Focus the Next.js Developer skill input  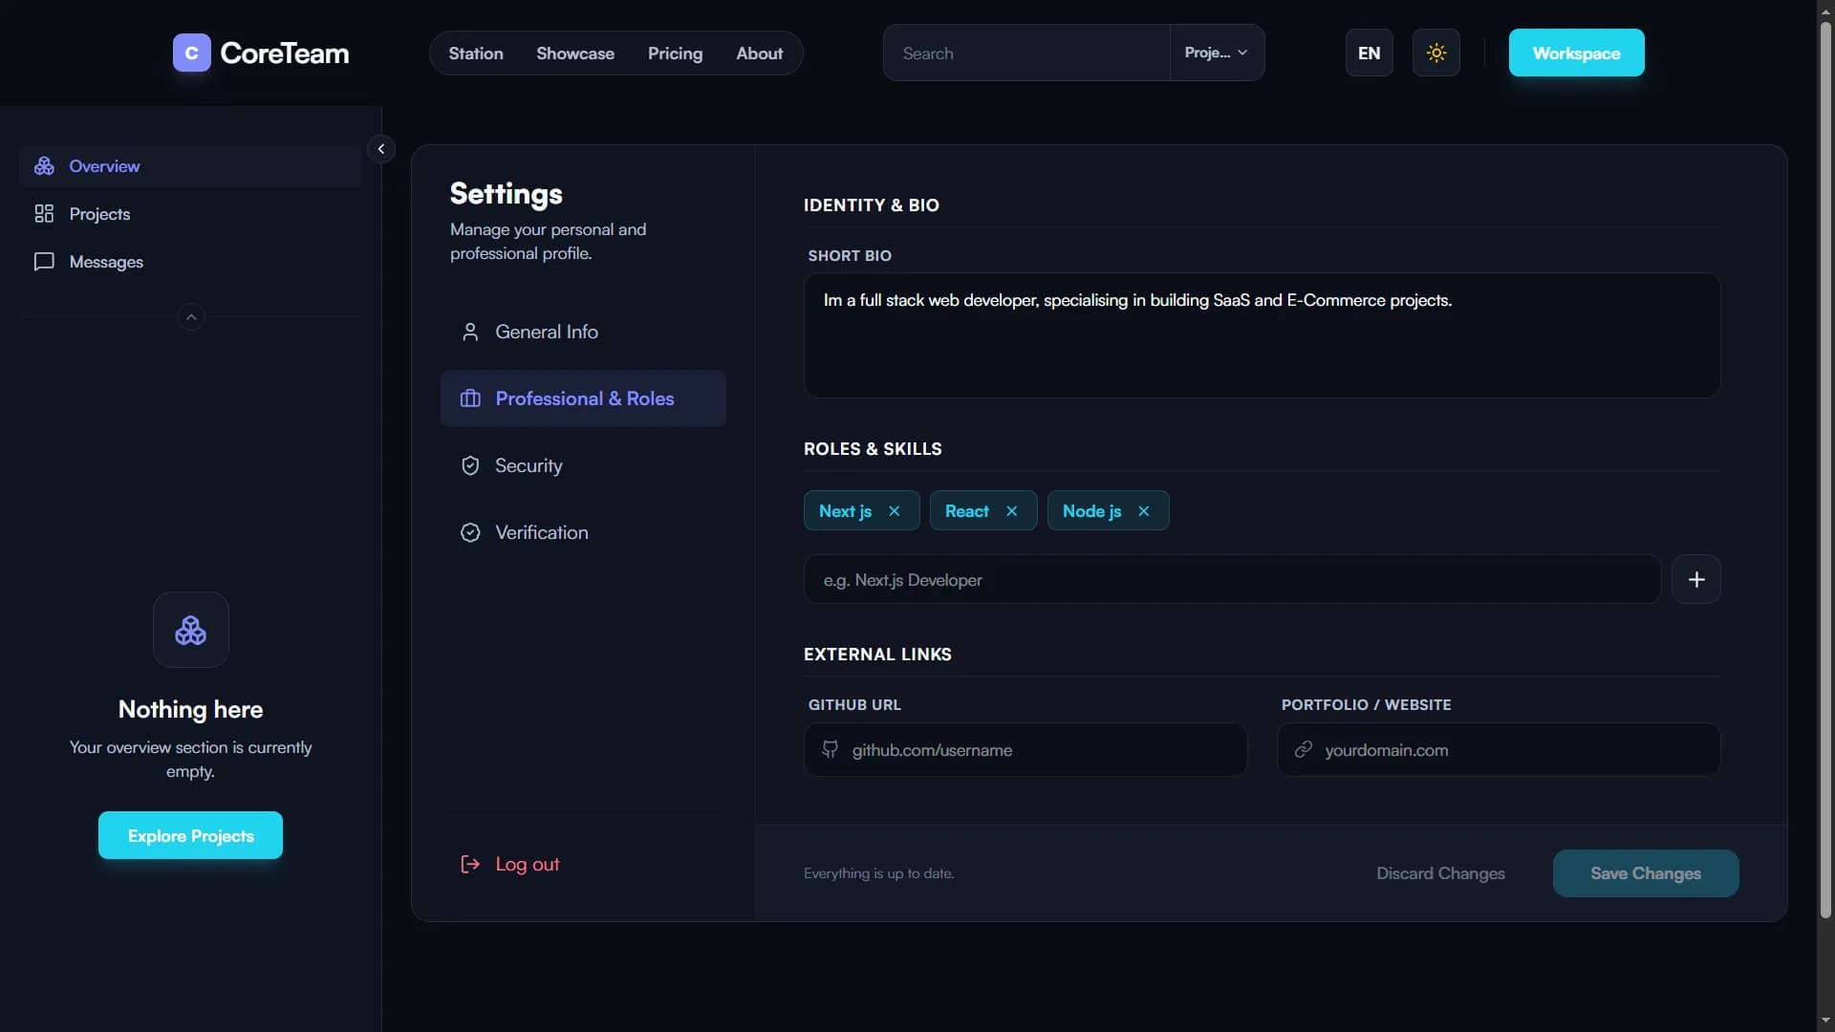pyautogui.click(x=1232, y=579)
